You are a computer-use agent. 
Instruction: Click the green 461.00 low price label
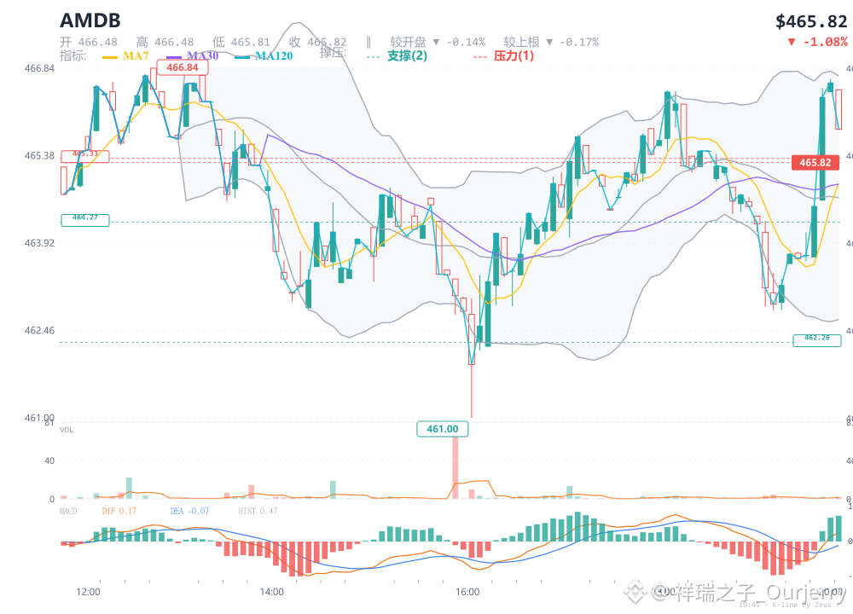point(442,429)
